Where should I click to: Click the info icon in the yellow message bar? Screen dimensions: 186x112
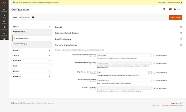(x=14, y=2)
